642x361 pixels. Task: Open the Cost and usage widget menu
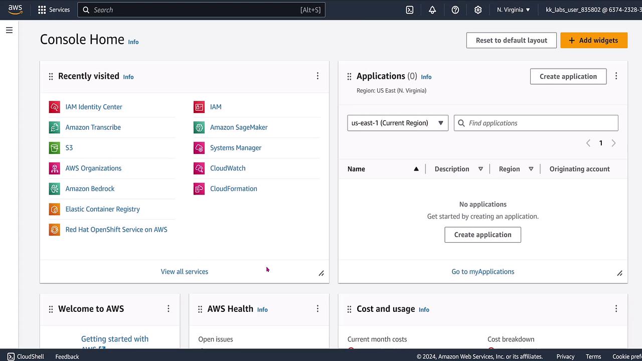pos(616,309)
